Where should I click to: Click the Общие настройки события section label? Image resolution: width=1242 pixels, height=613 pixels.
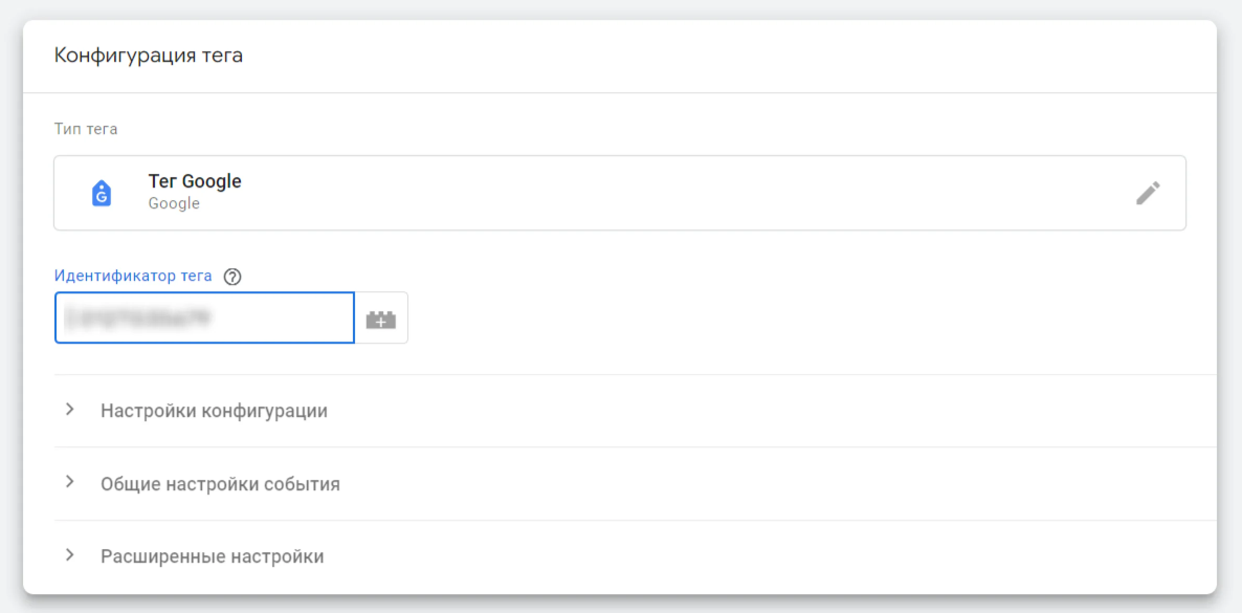pyautogui.click(x=220, y=484)
